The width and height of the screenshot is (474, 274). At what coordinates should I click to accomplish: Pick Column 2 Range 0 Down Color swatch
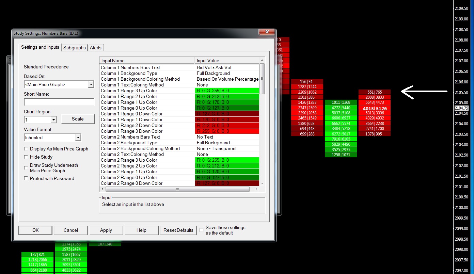tap(227, 183)
